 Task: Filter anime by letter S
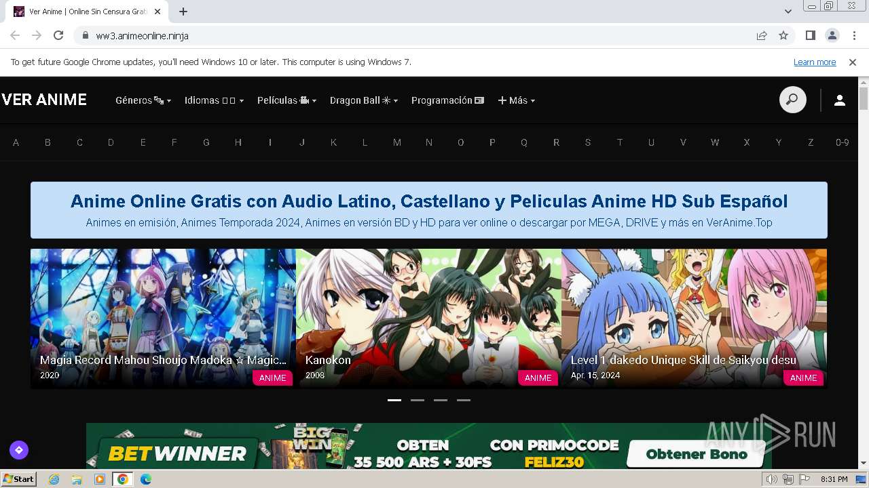pyautogui.click(x=588, y=142)
